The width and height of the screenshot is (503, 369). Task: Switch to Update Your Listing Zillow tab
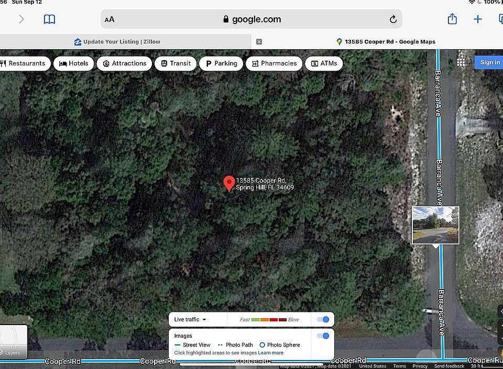pyautogui.click(x=117, y=42)
